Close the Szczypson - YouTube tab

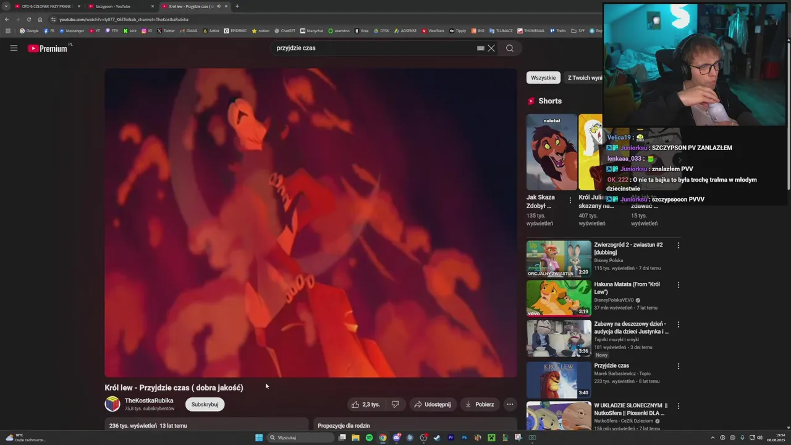153,6
